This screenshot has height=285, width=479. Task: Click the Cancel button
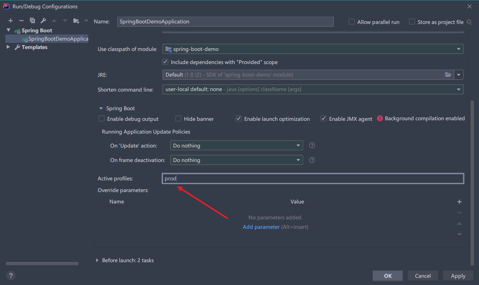point(423,276)
